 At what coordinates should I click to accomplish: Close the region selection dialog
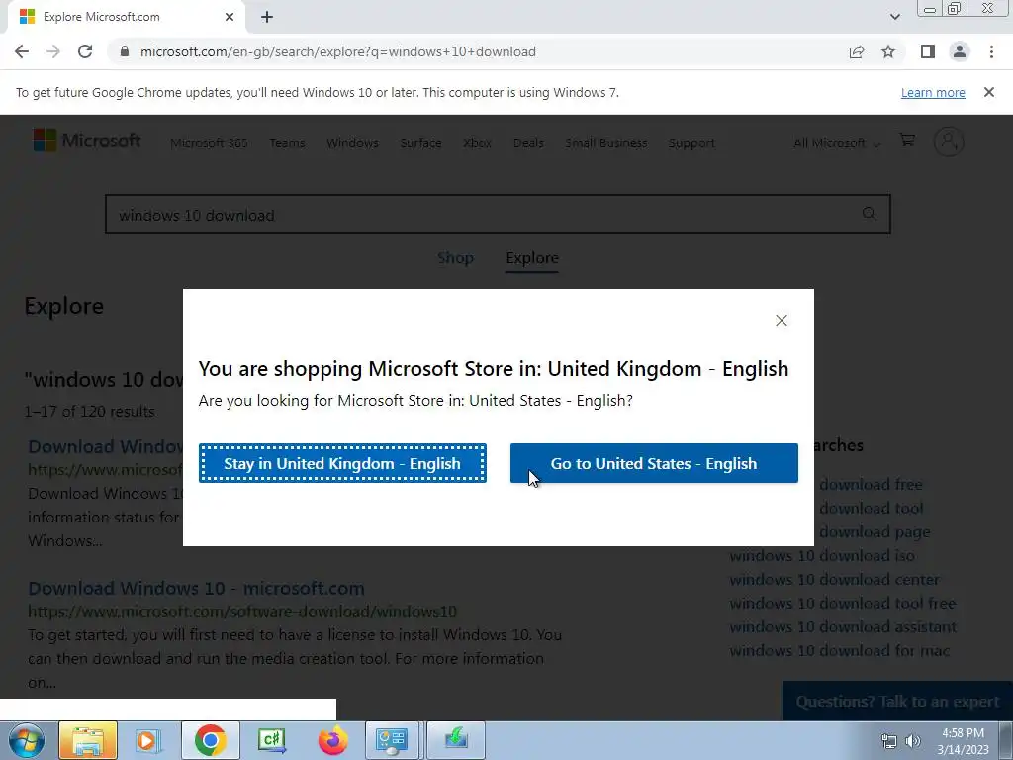(782, 320)
